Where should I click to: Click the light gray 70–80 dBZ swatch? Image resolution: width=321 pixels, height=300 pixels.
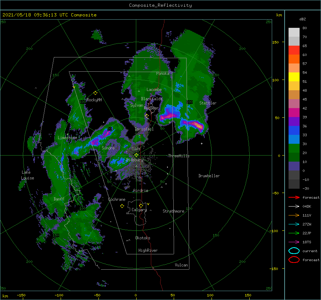click(294, 32)
